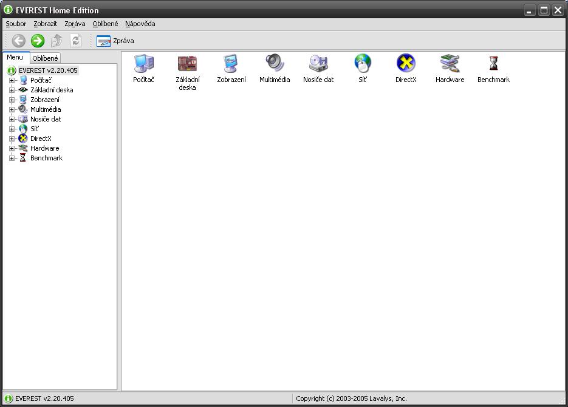Click the Lavalys copyright status bar text
This screenshot has height=407, width=568.
[x=351, y=398]
